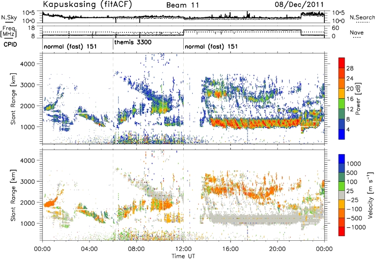Viewport: 375px width, 259px height.
Task: Click the blue top of the Velocity color bar
Action: (342, 158)
